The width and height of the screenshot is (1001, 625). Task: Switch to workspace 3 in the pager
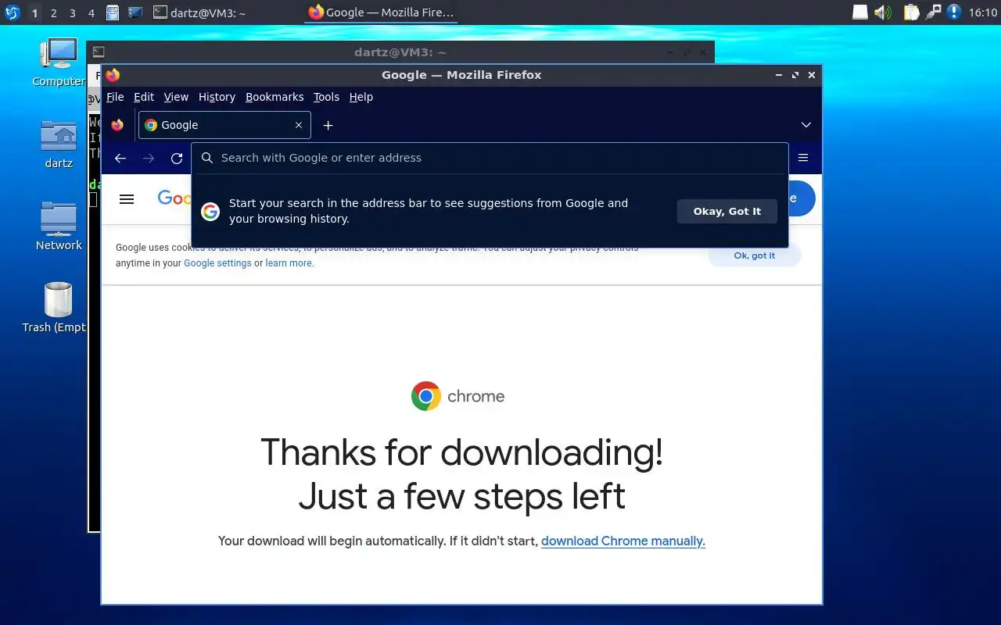[x=72, y=13]
